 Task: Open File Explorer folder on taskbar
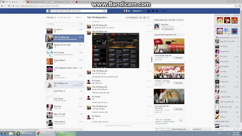[x=11, y=134]
